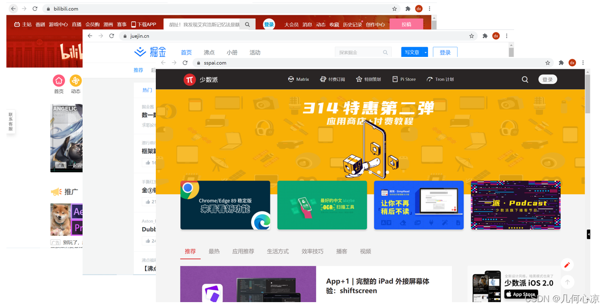
Task: Click the bilibili search input field
Action: (202, 25)
